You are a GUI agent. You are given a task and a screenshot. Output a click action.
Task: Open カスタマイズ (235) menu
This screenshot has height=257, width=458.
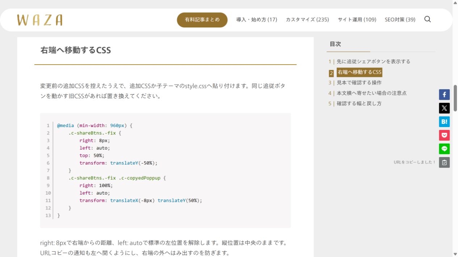[x=307, y=20]
